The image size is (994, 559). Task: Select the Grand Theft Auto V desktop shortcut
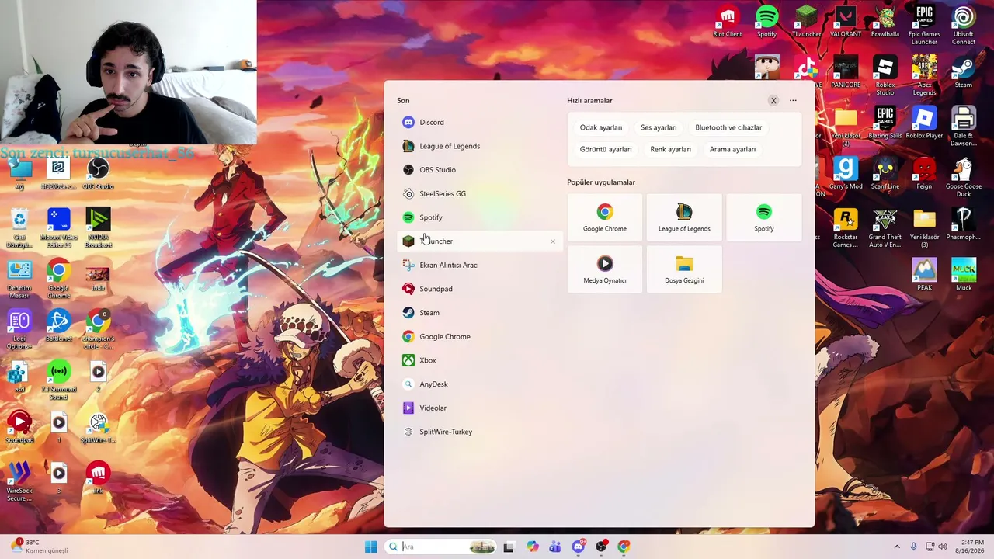tap(885, 228)
